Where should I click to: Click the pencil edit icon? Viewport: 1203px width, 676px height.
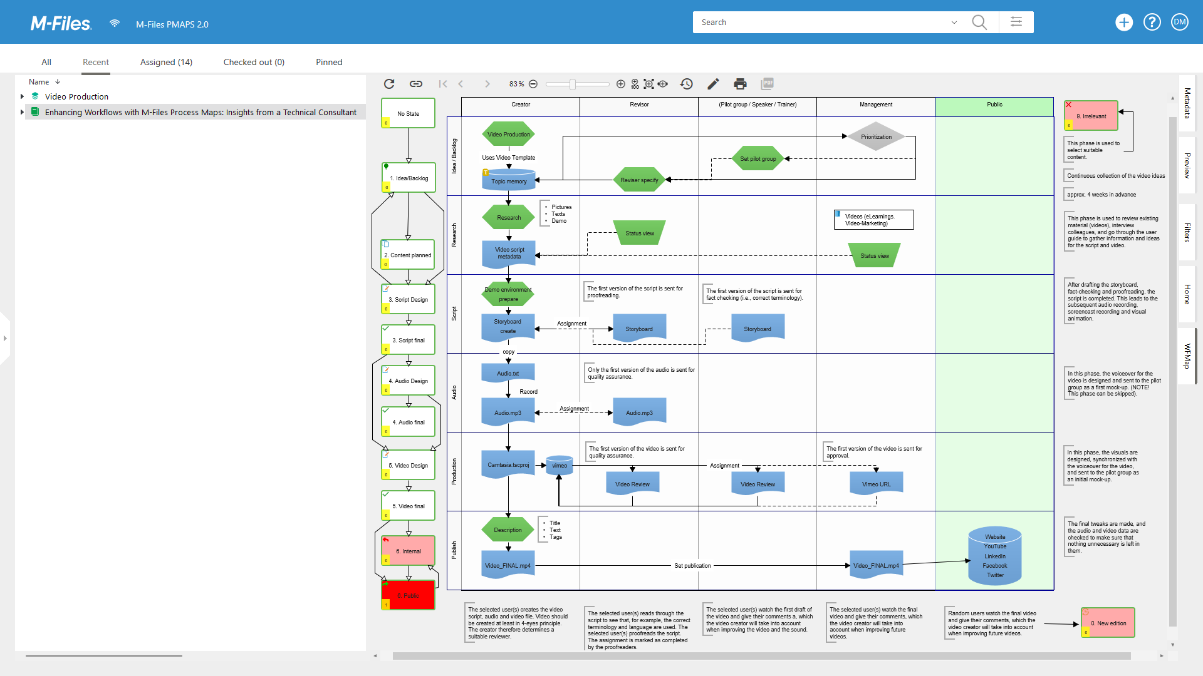pos(713,84)
